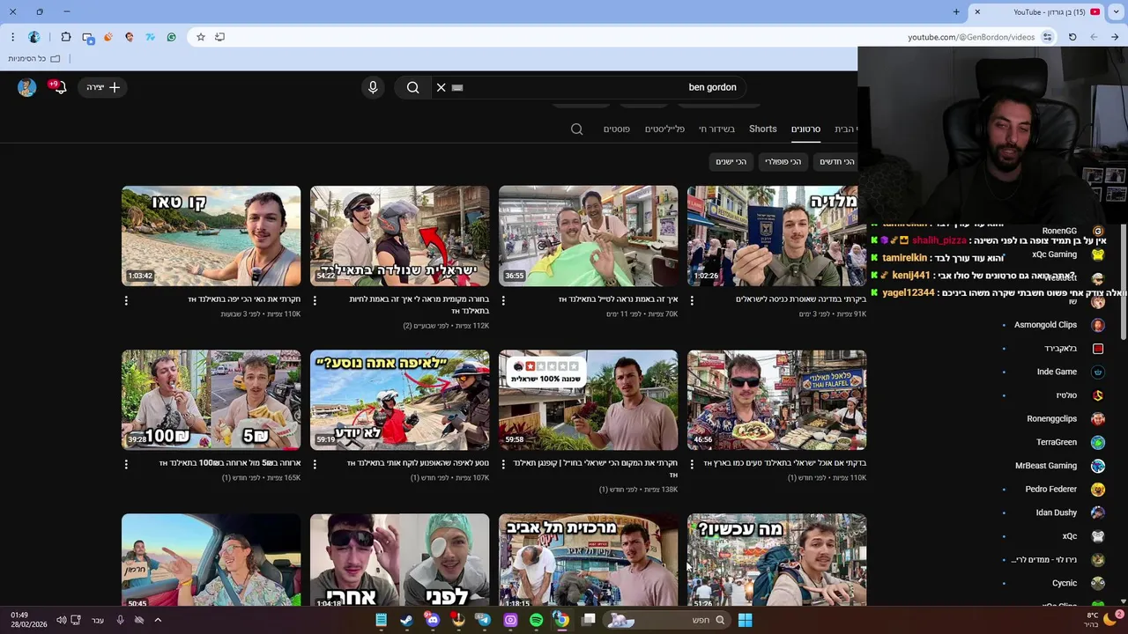Open the scooter 'ישראלית שנולדה בתאילנד' thumbnail
The width and height of the screenshot is (1128, 634).
(400, 236)
